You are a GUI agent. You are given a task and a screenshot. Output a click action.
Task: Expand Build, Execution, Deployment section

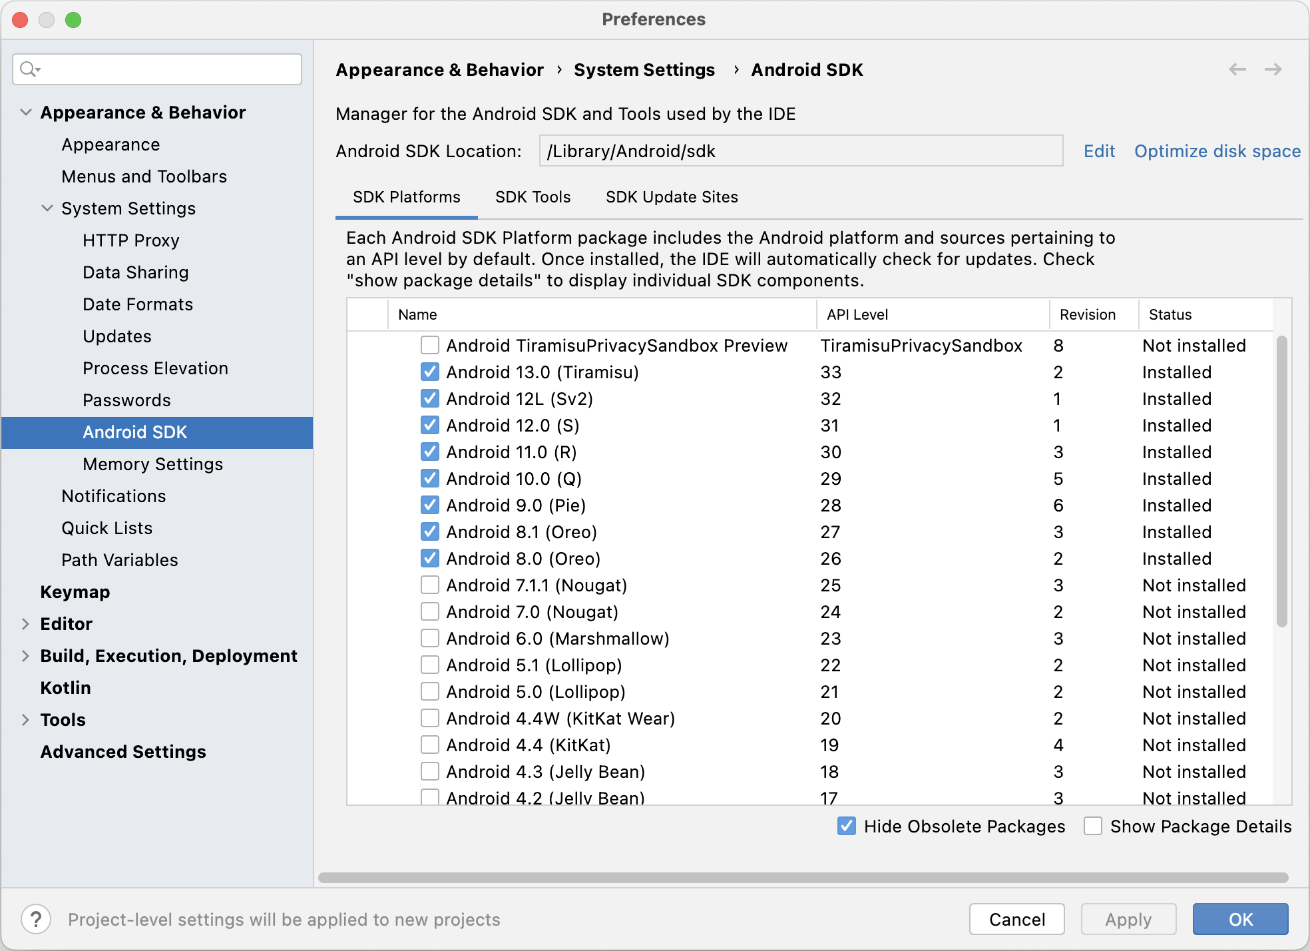(26, 655)
